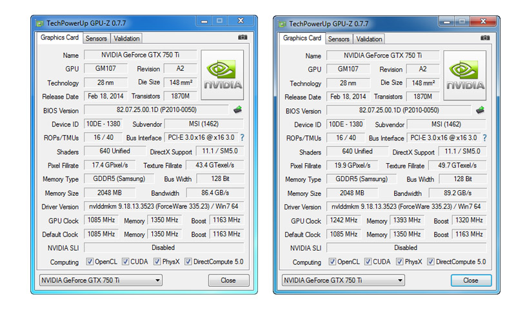Image resolution: width=516 pixels, height=319 pixels.
Task: Click the BIOS save chip icon in right window
Action: 480,110
